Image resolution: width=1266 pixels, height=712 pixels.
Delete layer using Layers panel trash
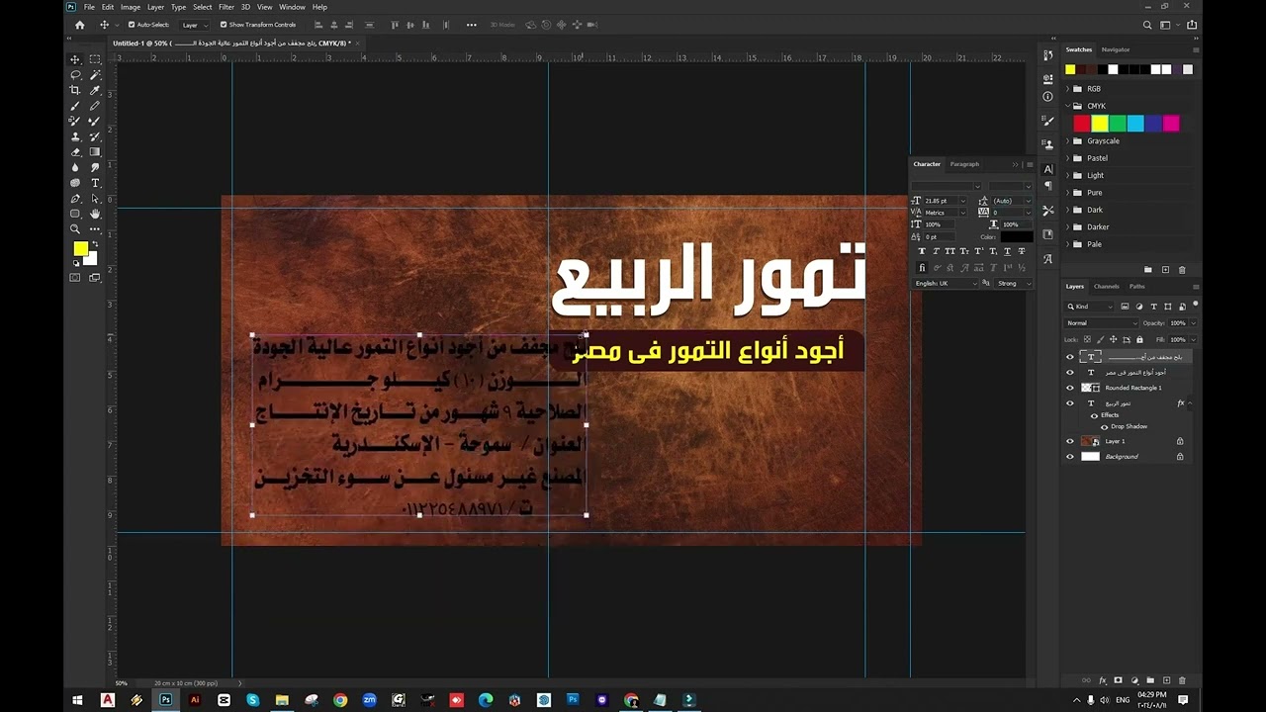[x=1182, y=680]
